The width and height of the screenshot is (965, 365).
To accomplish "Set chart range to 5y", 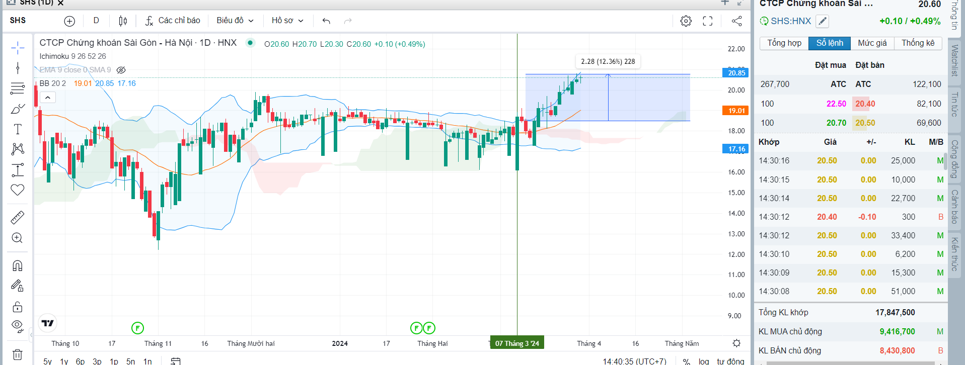I will [x=48, y=361].
